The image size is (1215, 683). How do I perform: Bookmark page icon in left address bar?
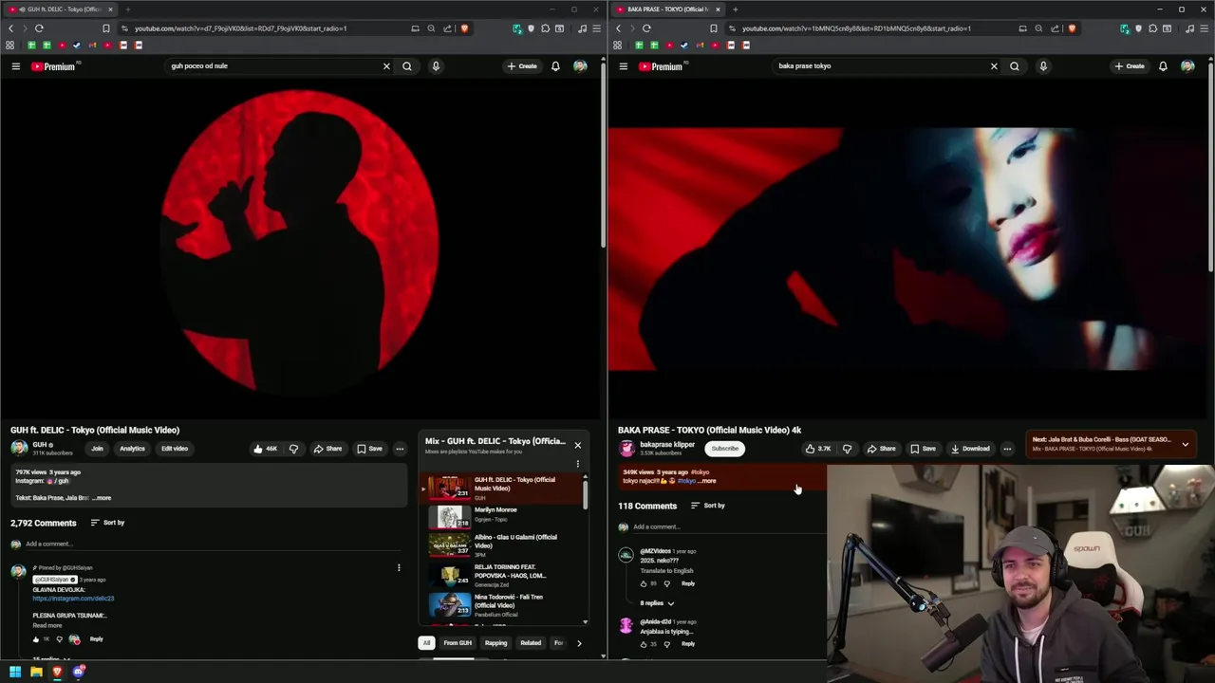(106, 28)
